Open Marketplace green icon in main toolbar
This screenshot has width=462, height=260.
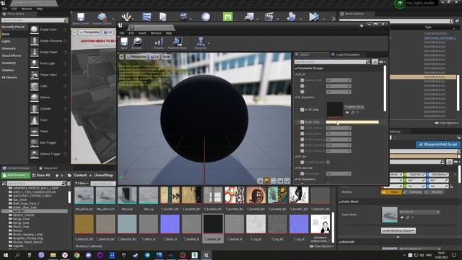[227, 17]
